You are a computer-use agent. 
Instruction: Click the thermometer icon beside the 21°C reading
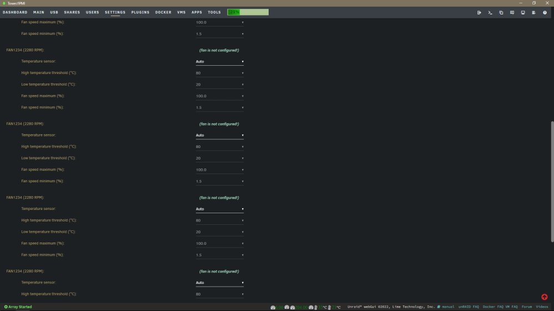329,307
